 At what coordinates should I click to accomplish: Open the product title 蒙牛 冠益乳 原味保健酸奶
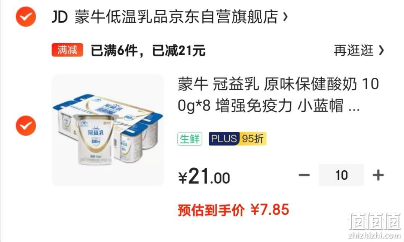[278, 94]
